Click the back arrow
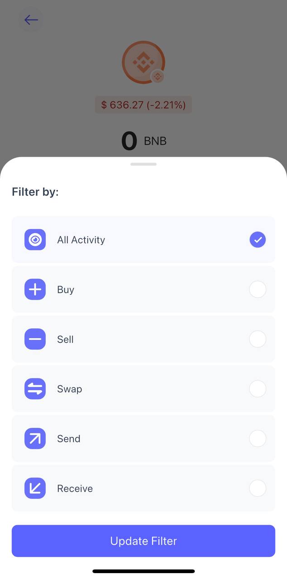 click(31, 20)
